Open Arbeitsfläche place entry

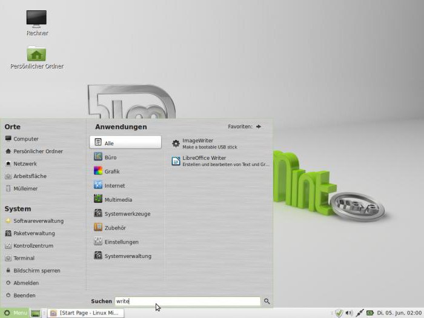coord(25,176)
